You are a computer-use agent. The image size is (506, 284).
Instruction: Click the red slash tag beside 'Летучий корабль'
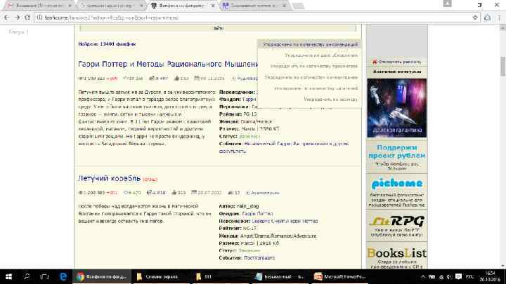150,180
